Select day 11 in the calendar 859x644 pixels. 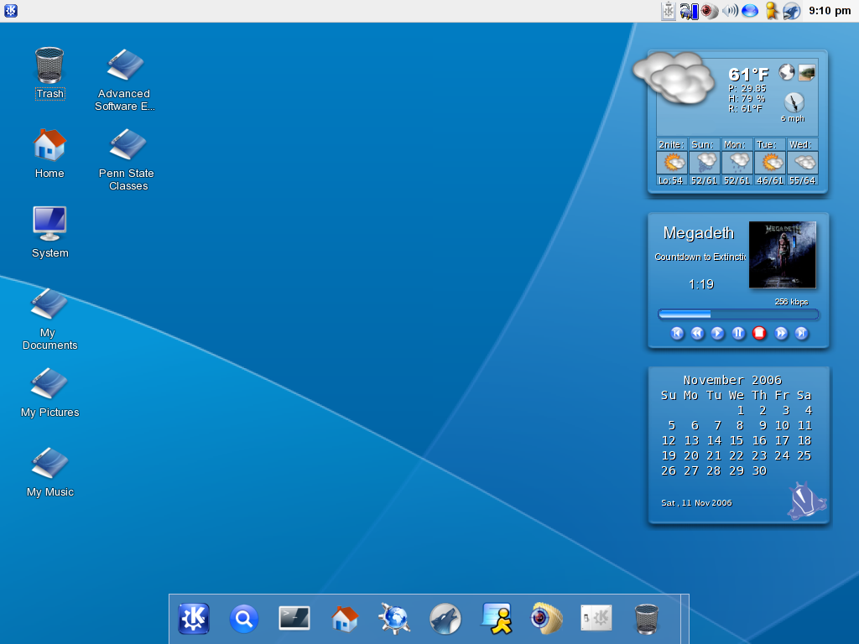point(804,425)
